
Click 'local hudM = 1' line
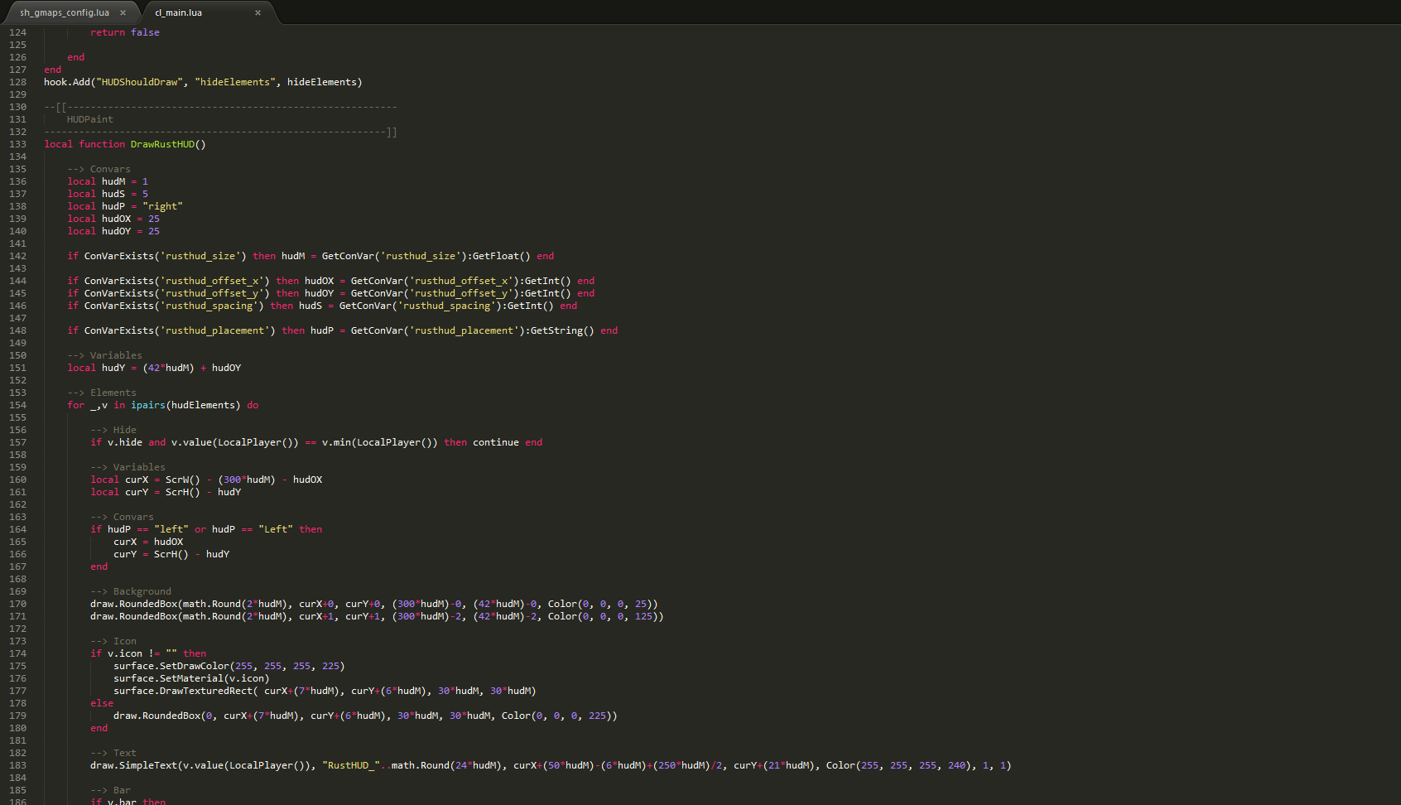(108, 181)
